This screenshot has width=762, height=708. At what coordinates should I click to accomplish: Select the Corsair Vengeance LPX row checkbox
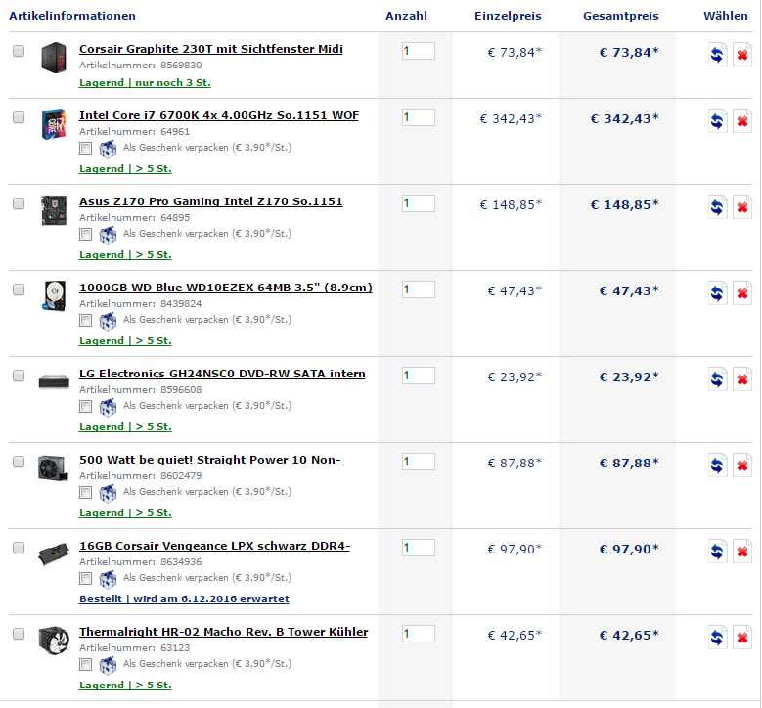click(19, 548)
